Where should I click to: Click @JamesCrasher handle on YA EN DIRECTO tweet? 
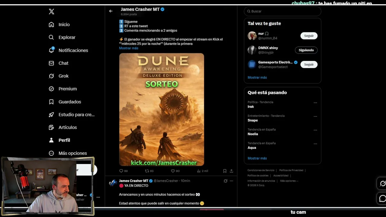[166, 181]
